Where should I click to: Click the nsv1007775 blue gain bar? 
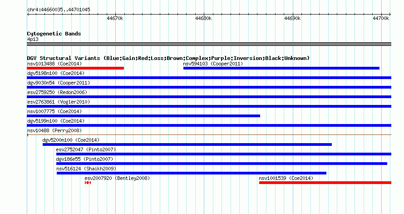(143, 116)
